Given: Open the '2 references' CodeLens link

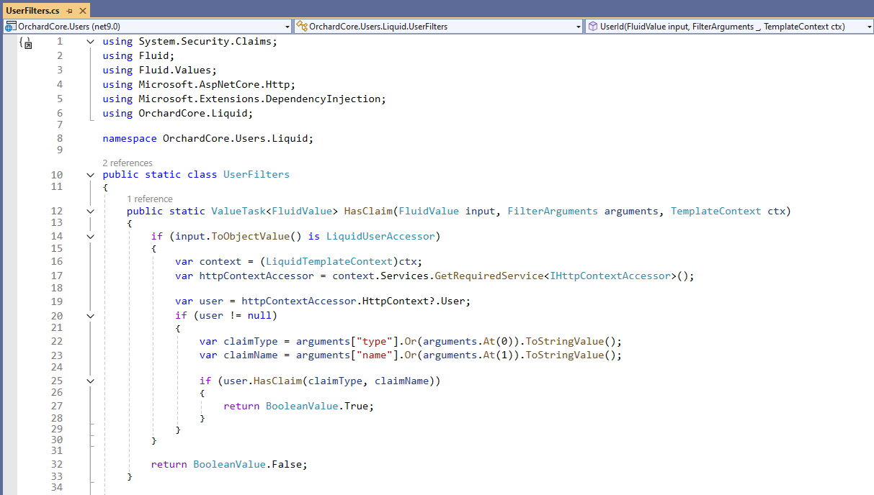Looking at the screenshot, I should 128,163.
